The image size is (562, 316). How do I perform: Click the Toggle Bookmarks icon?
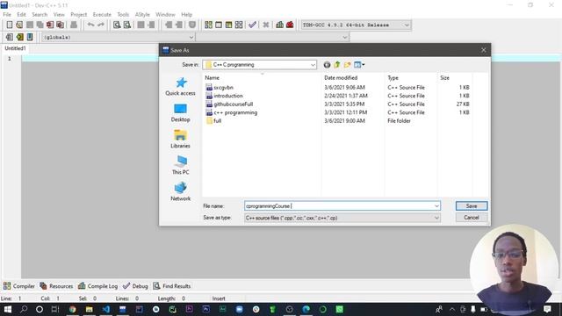pos(19,37)
